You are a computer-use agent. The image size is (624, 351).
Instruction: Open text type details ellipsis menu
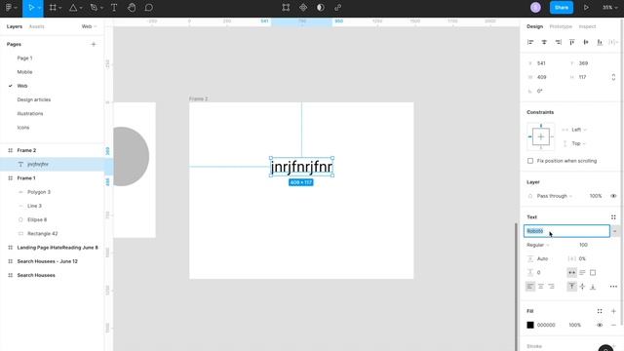(613, 287)
